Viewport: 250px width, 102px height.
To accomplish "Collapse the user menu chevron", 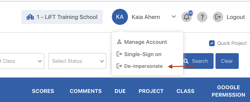I will [174, 17].
